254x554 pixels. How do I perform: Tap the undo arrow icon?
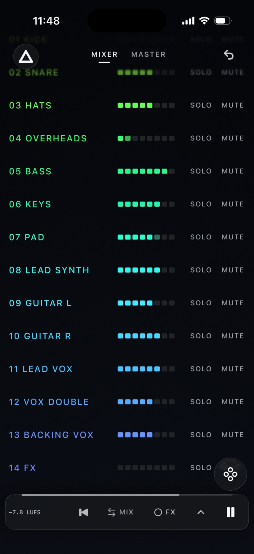[x=229, y=55]
